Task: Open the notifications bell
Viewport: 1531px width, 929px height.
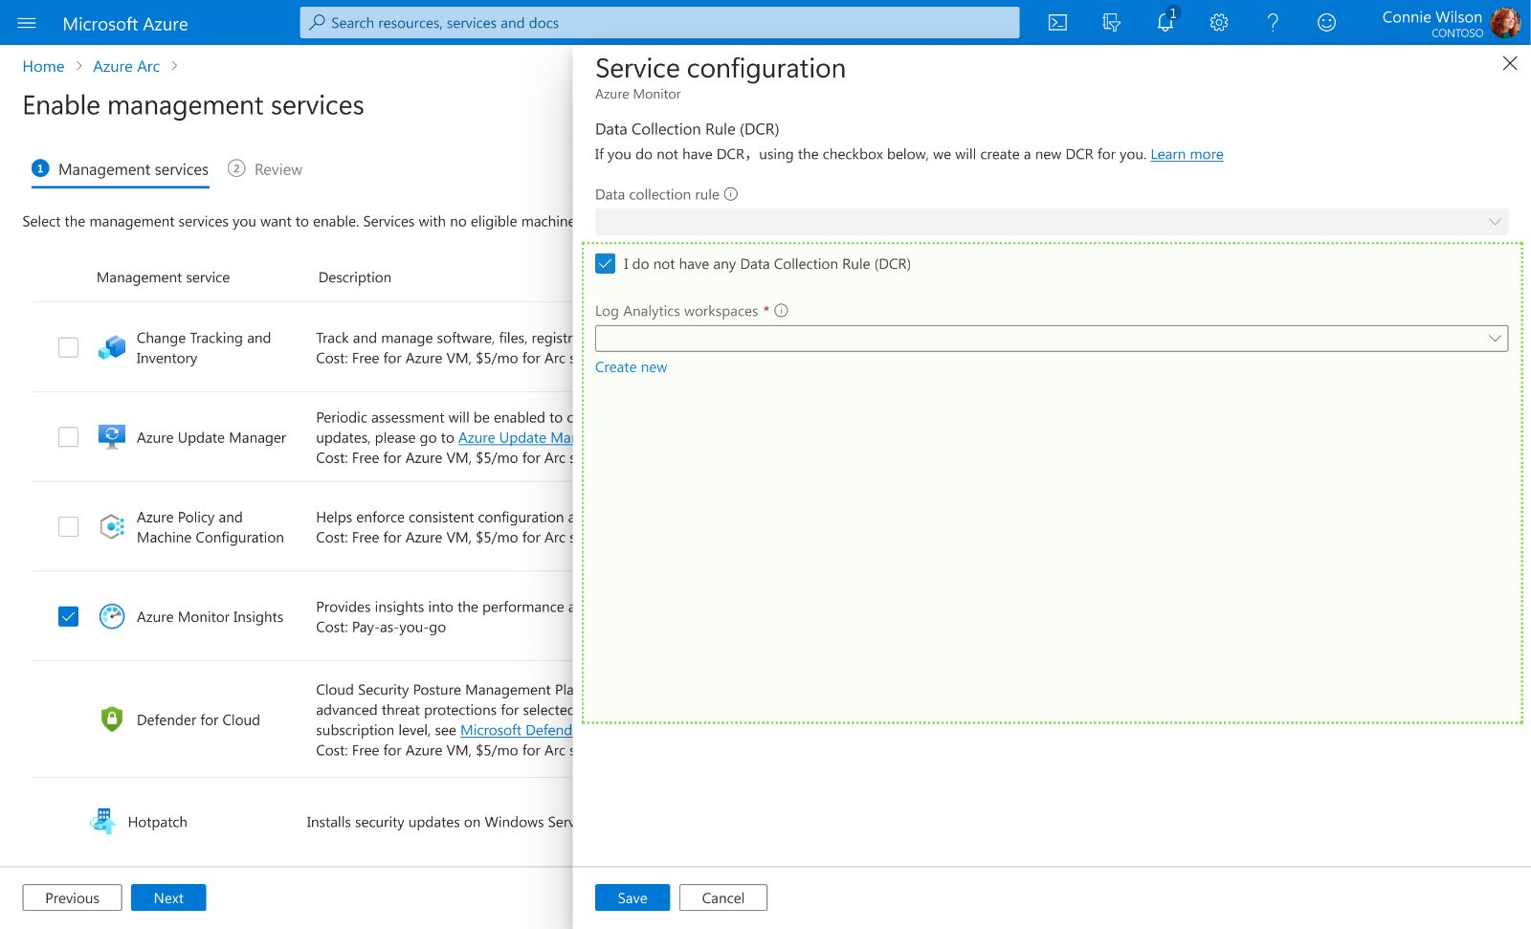Action: tap(1165, 23)
